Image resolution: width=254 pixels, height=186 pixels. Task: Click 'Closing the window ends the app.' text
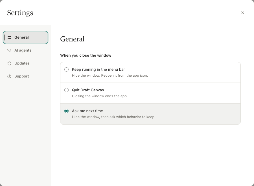(x=100, y=96)
